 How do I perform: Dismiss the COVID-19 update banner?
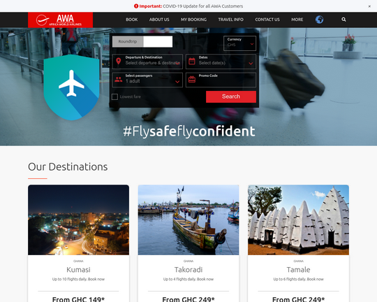point(369,6)
